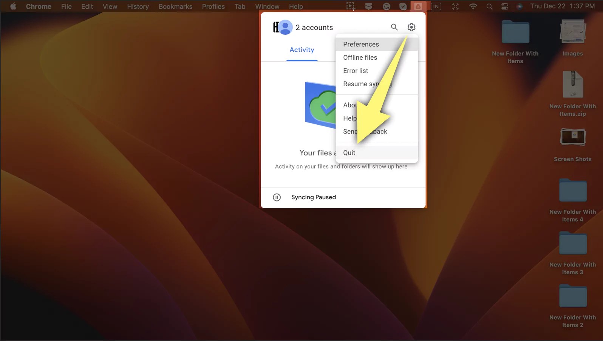
Task: Open the History menu
Action: tap(138, 6)
